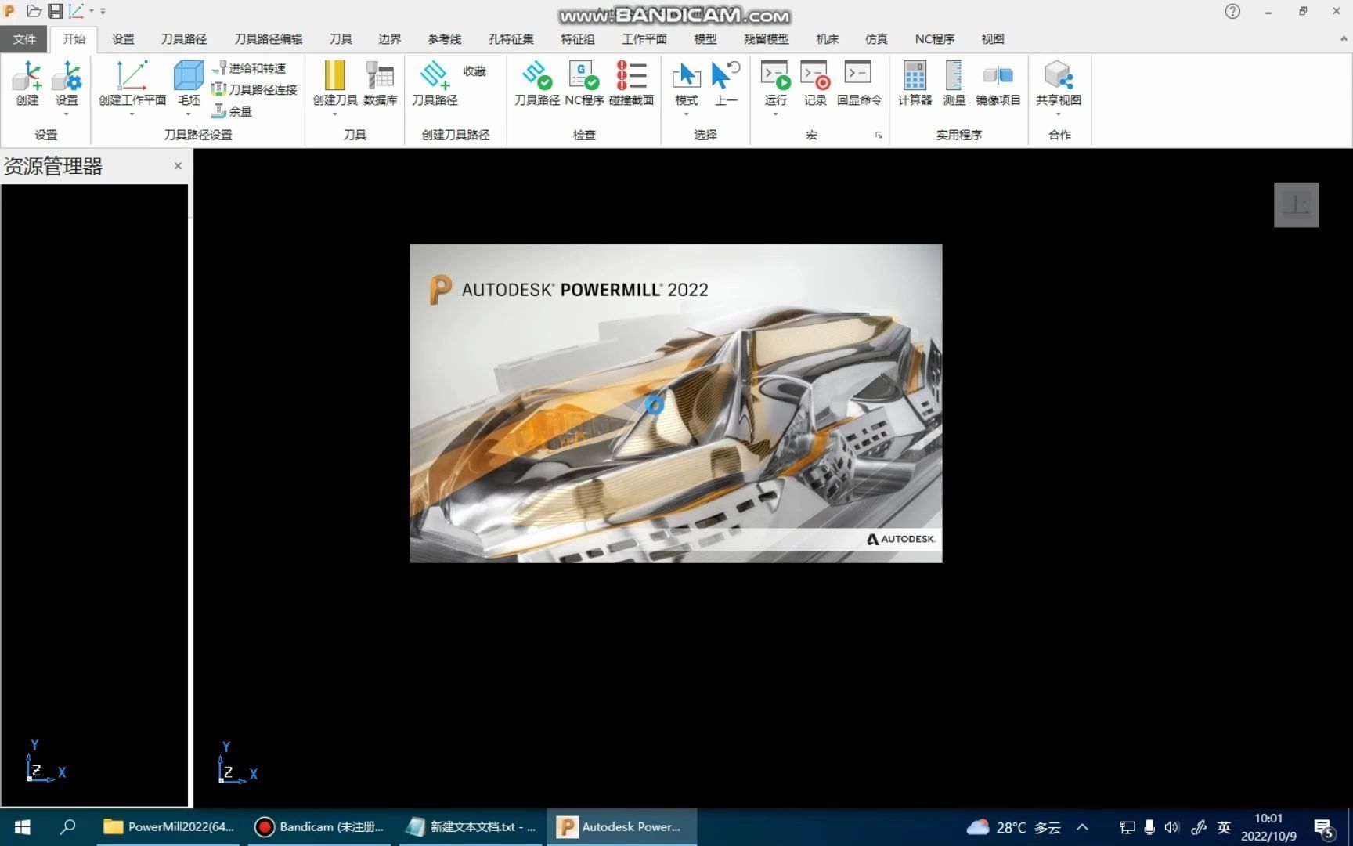Screen dimensions: 1353x846
Task: Expand 共享视图 dropdown arrow
Action: [1059, 114]
